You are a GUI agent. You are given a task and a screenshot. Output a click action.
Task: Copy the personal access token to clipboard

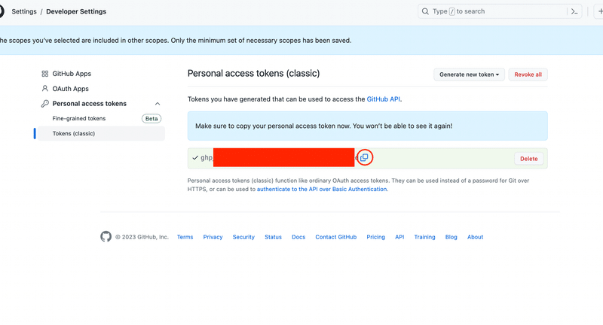pos(364,157)
